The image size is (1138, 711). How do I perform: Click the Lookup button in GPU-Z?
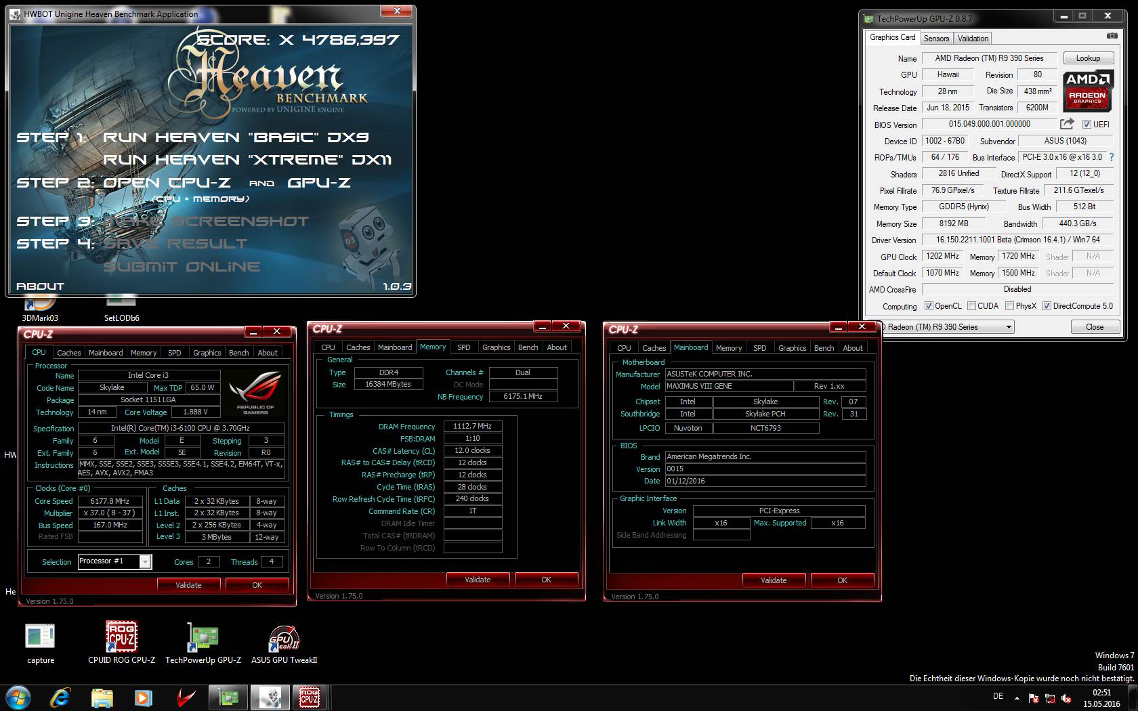(x=1088, y=58)
